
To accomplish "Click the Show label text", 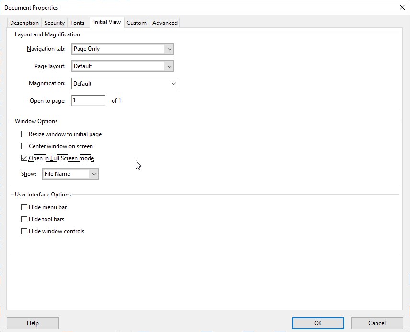I will click(29, 174).
